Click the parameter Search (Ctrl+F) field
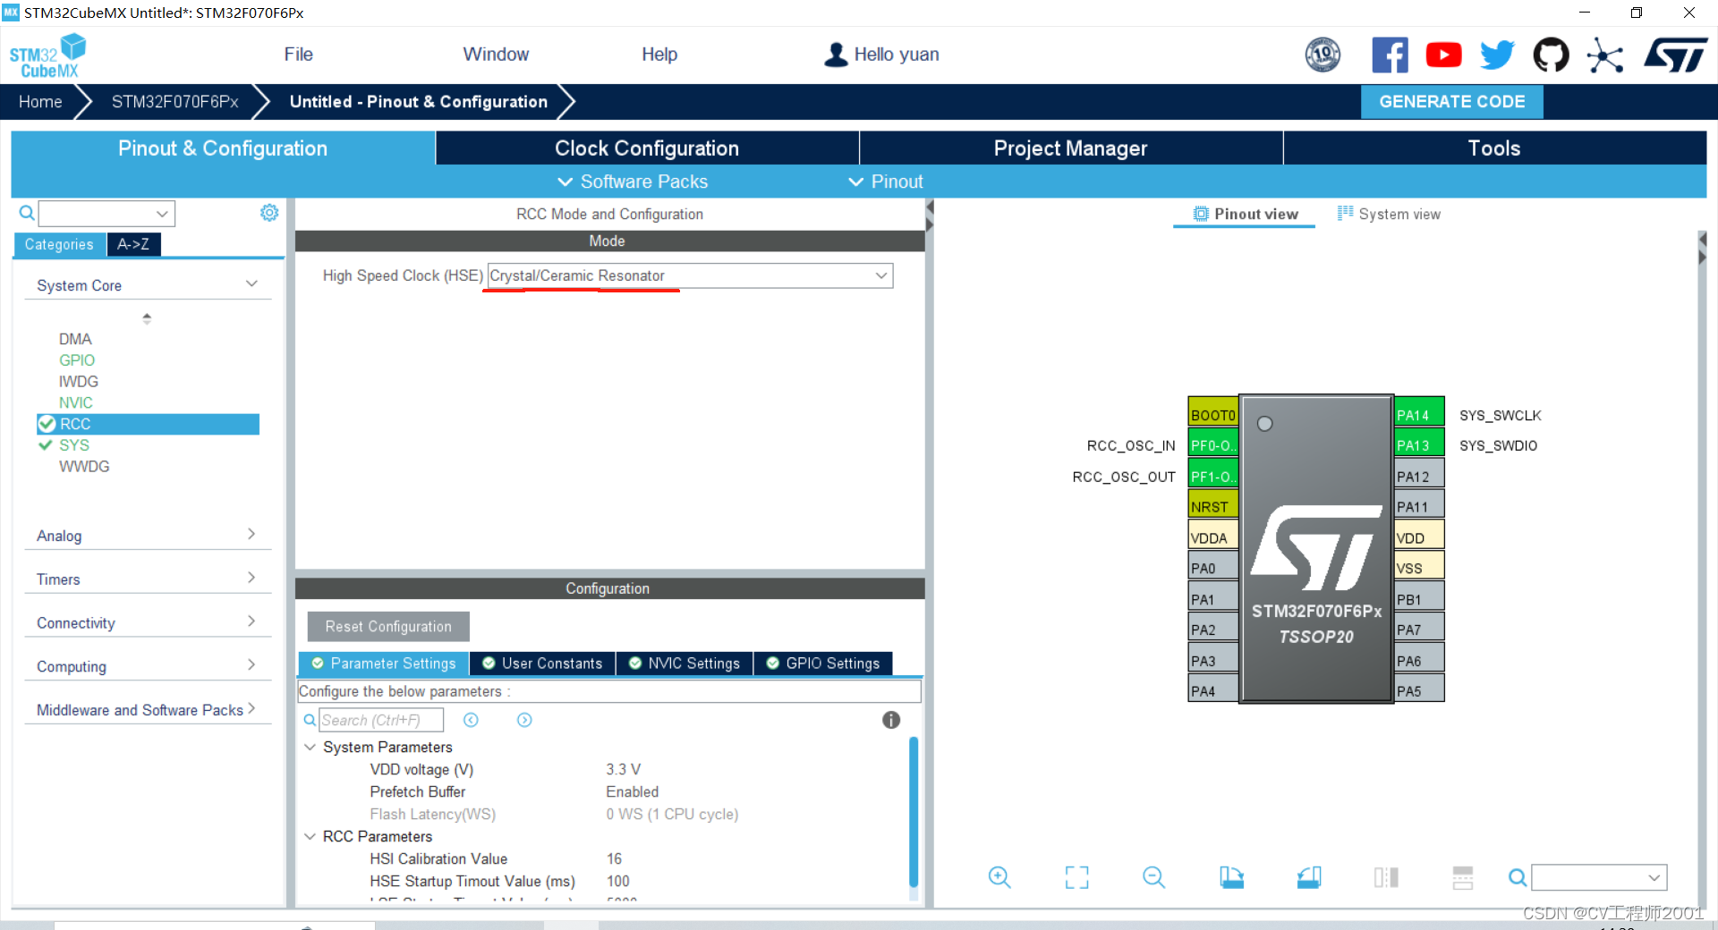 point(381,720)
